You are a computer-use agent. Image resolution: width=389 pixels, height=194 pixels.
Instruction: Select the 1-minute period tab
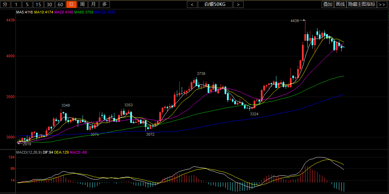(x=16, y=4)
